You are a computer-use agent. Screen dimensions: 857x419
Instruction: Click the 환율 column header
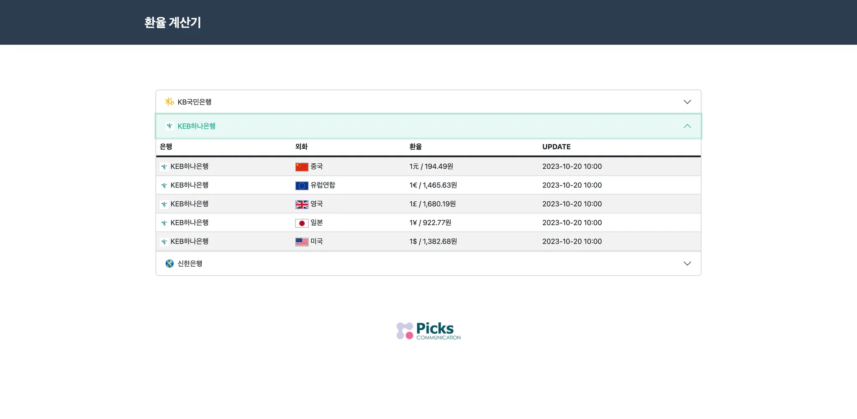point(416,147)
